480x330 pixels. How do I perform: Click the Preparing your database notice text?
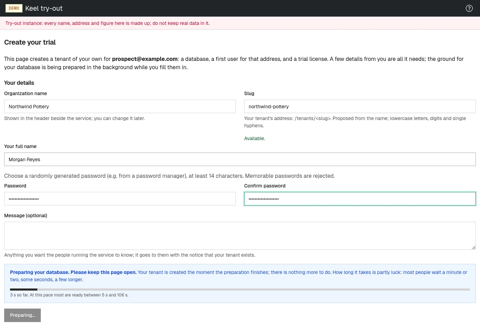pyautogui.click(x=239, y=276)
